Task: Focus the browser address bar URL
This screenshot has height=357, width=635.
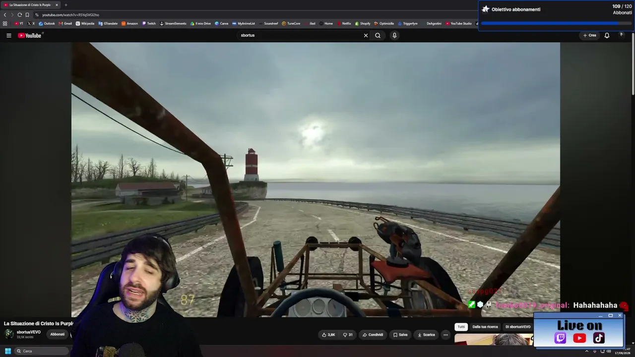Action: click(x=70, y=15)
